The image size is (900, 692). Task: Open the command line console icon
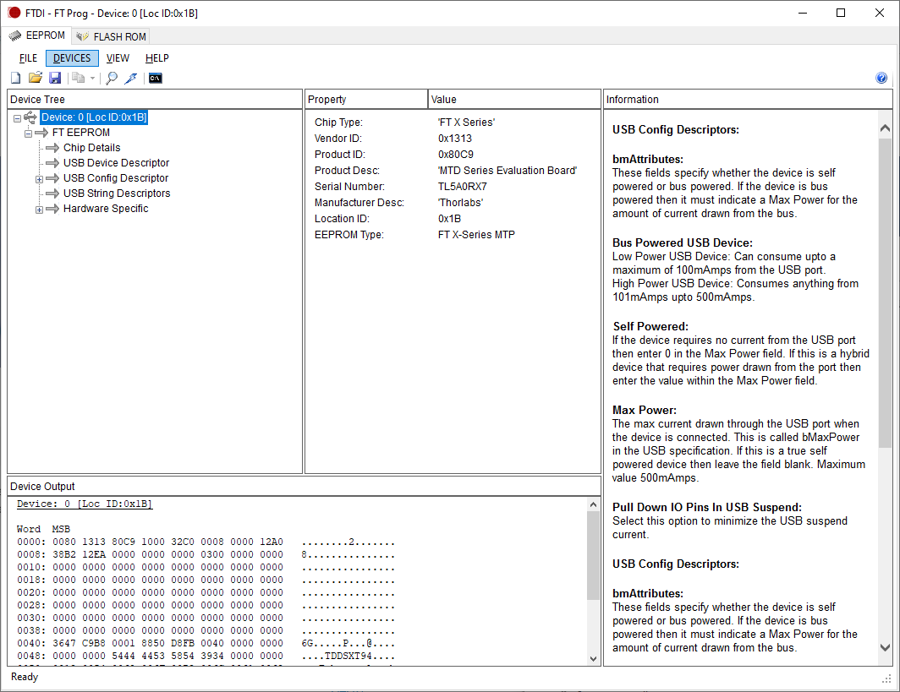[x=155, y=78]
